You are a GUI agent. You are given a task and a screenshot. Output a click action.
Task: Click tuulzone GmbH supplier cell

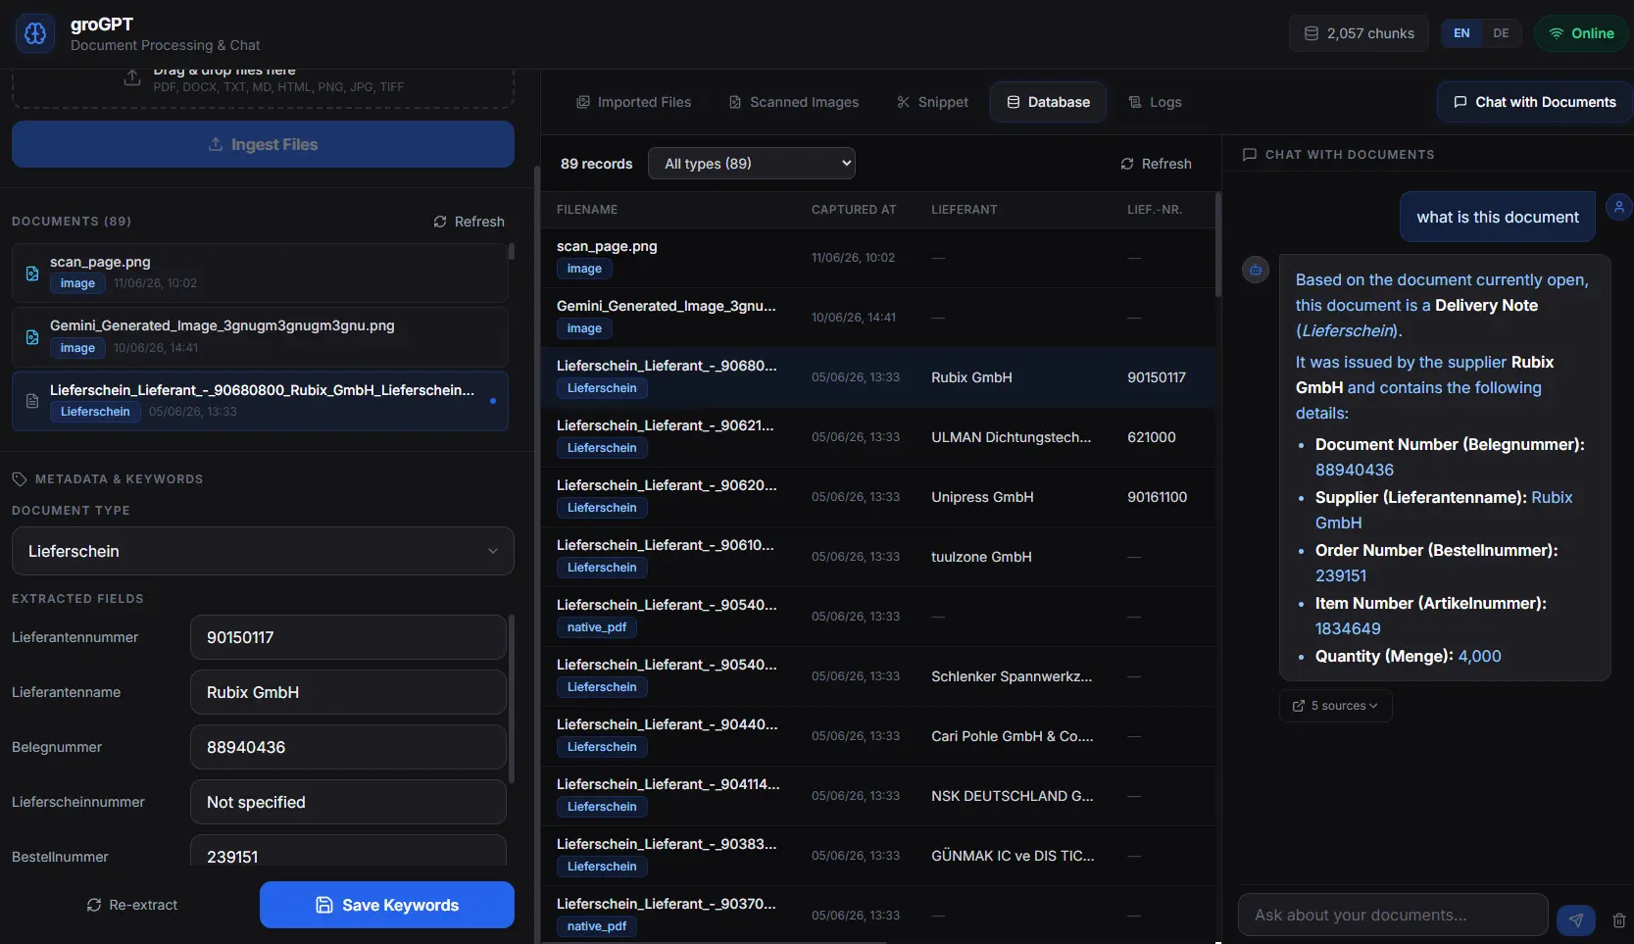click(981, 557)
